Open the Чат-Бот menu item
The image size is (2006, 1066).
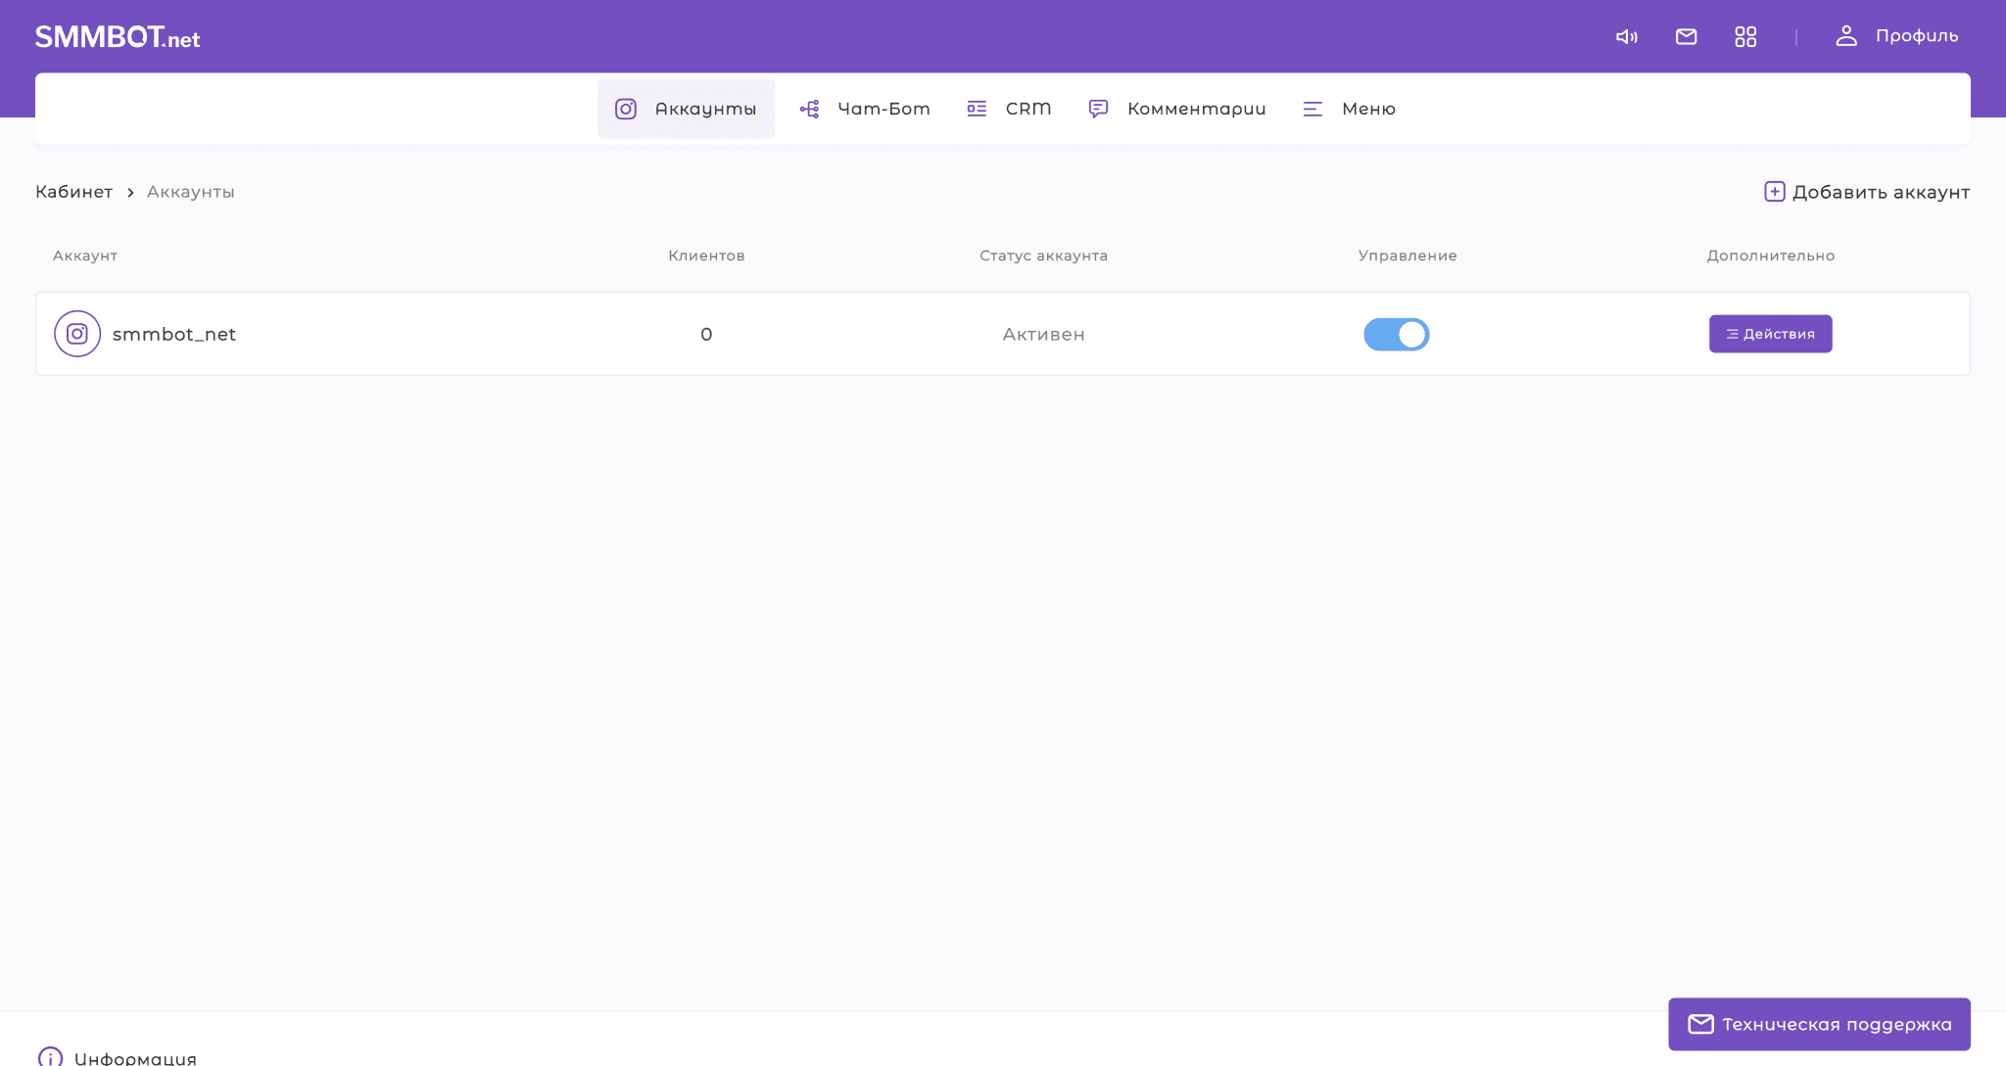[864, 109]
